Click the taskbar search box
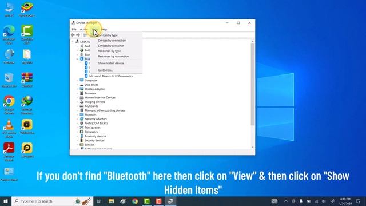The height and width of the screenshot is (206, 366). tap(52, 201)
